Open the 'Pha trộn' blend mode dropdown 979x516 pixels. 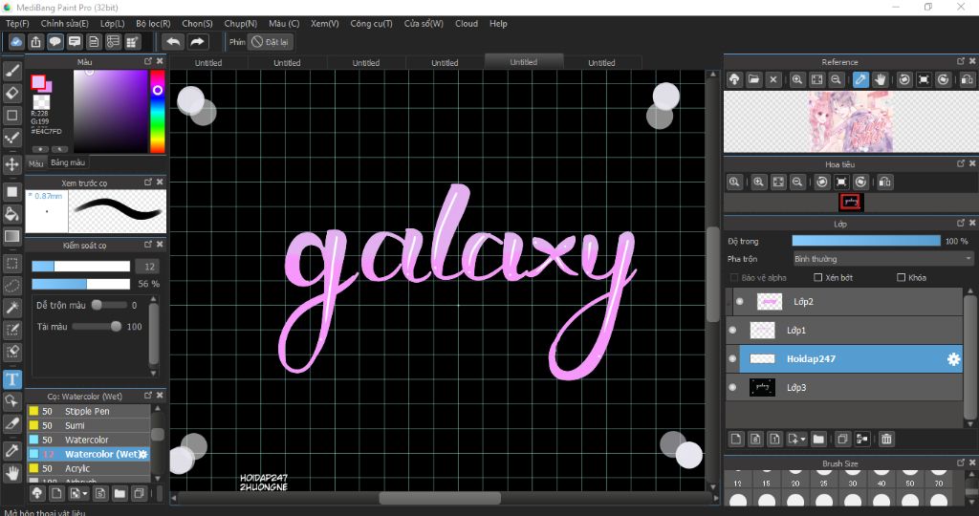(x=882, y=258)
